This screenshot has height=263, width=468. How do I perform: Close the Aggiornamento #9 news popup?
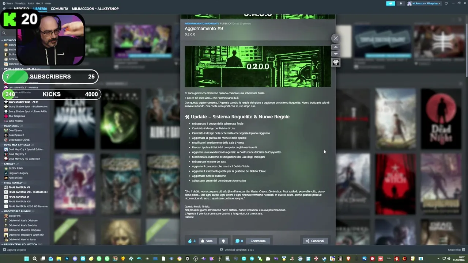[x=336, y=38]
